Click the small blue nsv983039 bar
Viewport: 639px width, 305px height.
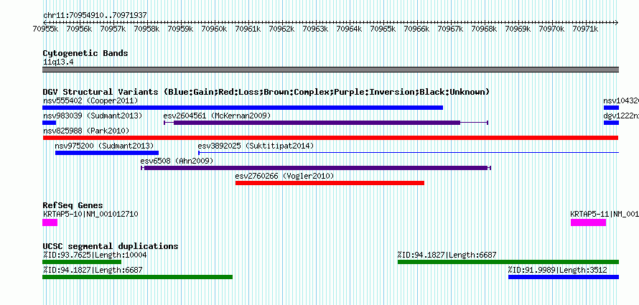[50, 123]
